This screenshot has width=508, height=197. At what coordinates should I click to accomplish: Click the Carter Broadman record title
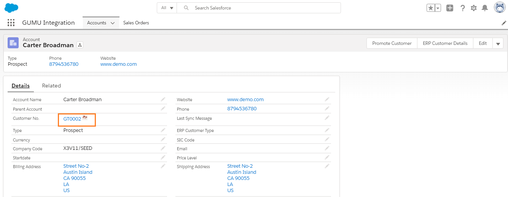[x=48, y=45]
